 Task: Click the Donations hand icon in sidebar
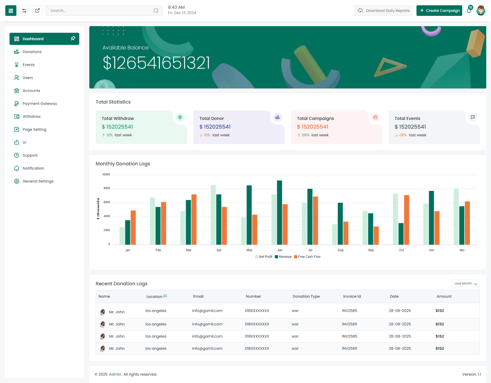[x=17, y=52]
